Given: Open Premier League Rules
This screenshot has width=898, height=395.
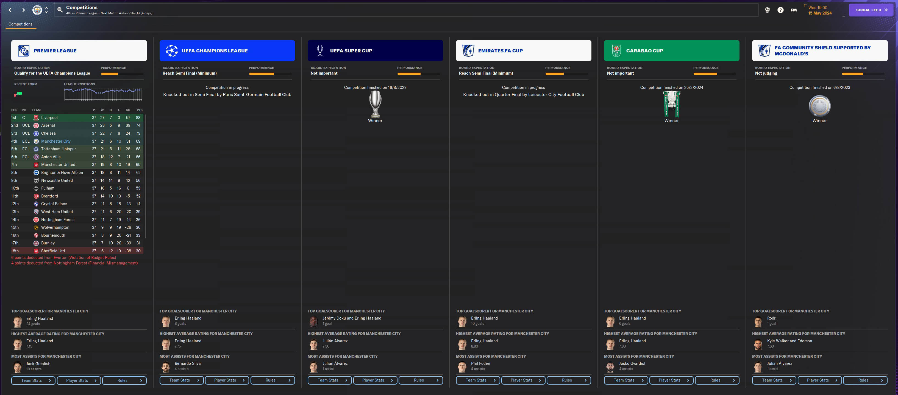Looking at the screenshot, I should point(124,380).
